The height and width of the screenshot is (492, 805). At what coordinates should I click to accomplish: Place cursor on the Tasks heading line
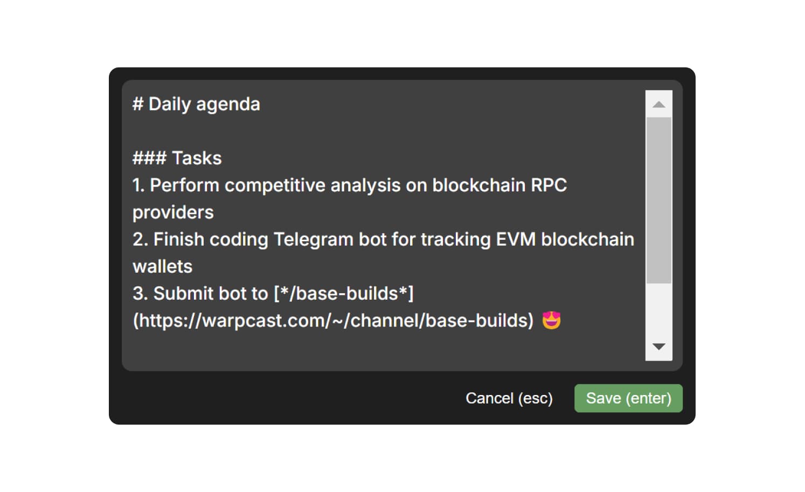point(177,158)
